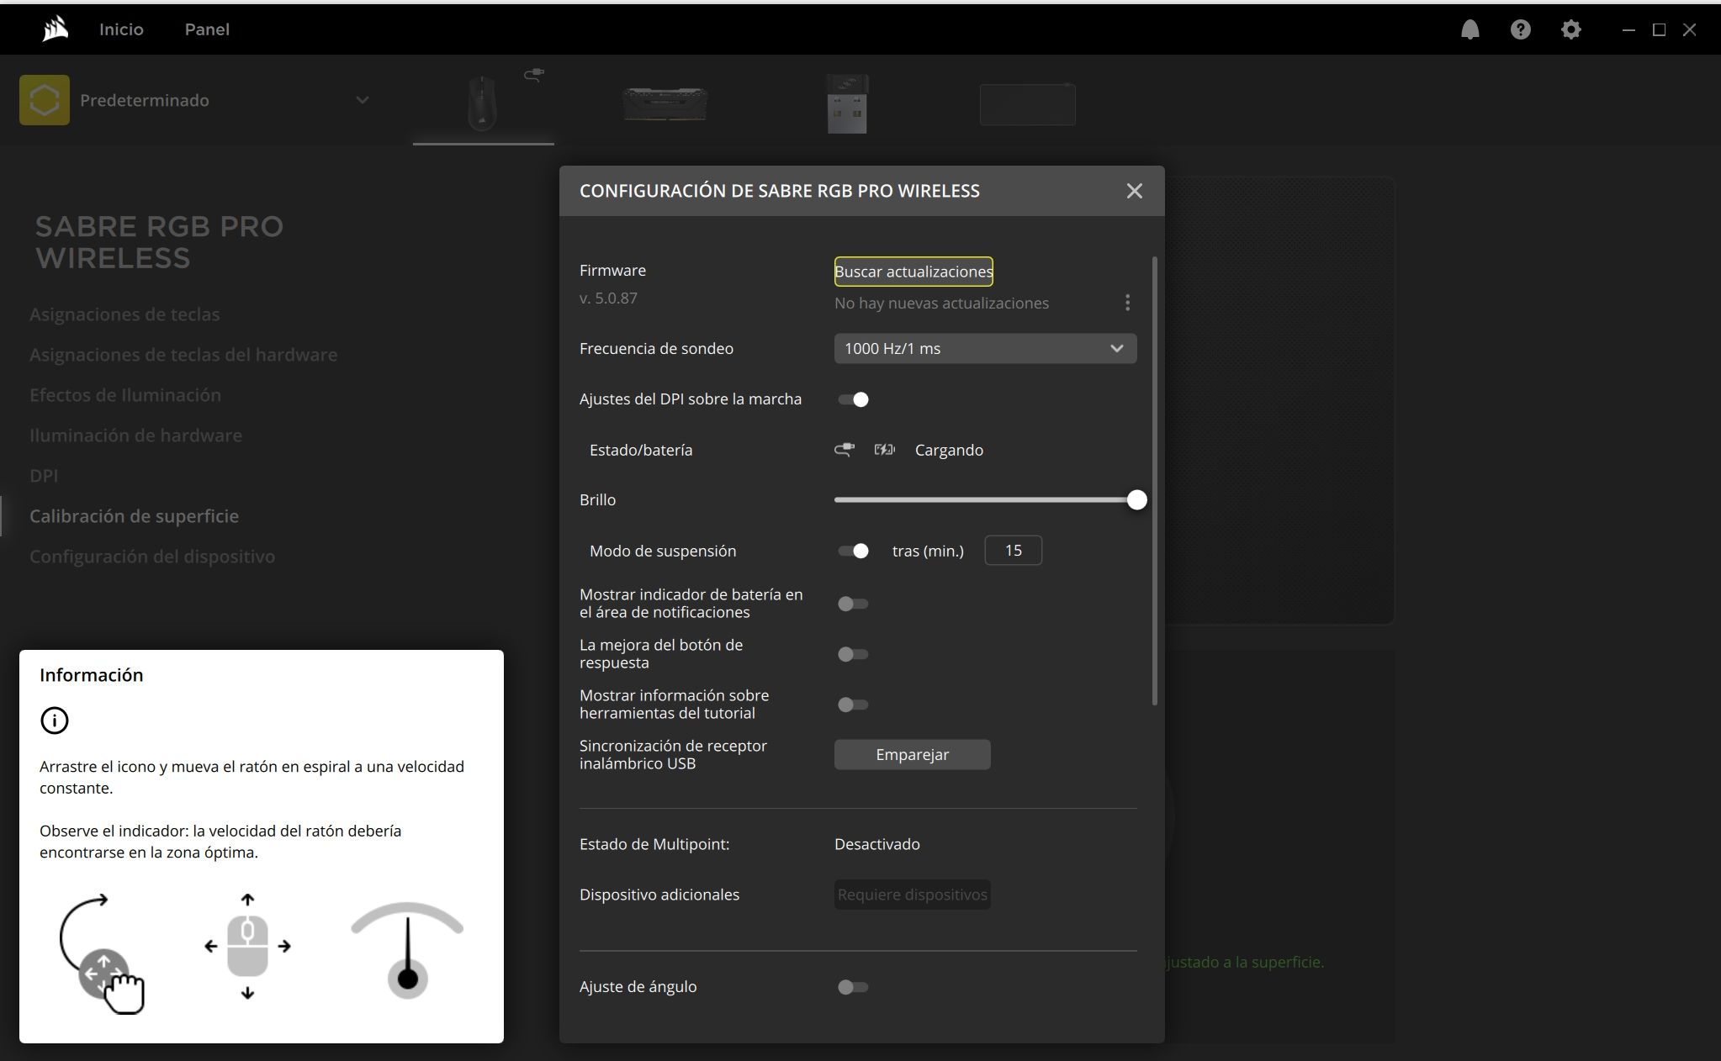Open the notifications bell
The image size is (1721, 1061).
click(1469, 29)
